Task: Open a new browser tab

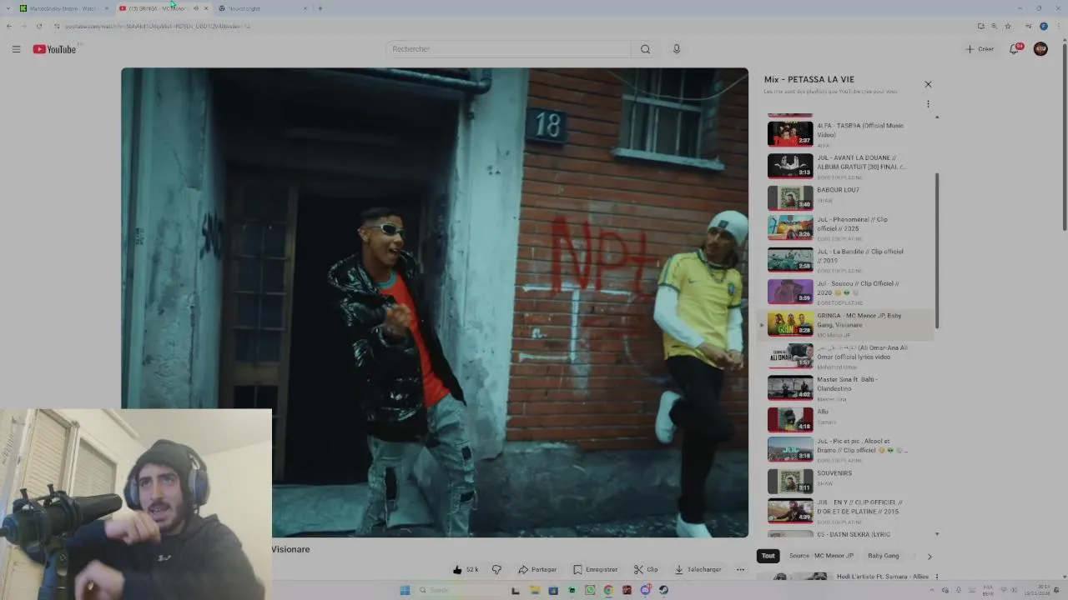Action: click(320, 8)
